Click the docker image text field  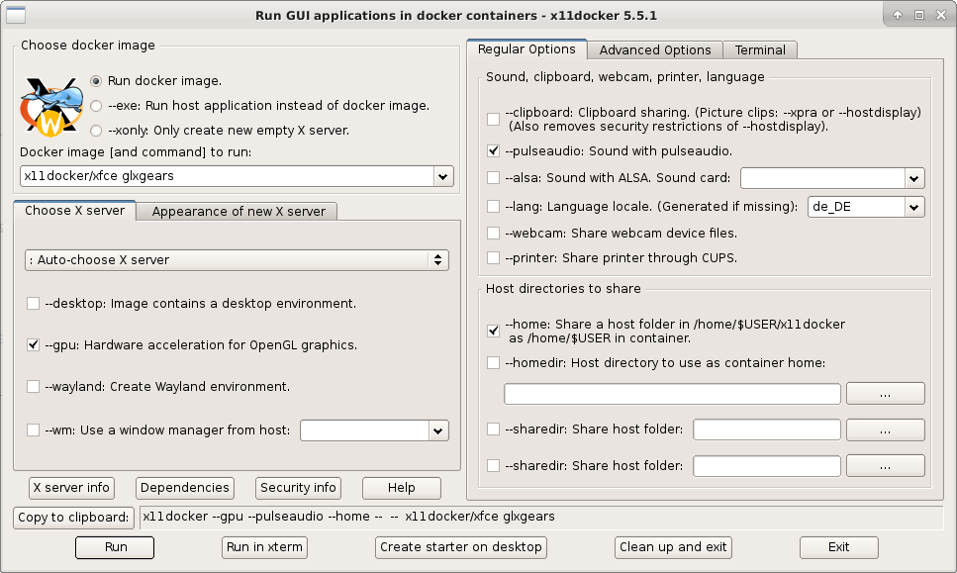point(227,176)
